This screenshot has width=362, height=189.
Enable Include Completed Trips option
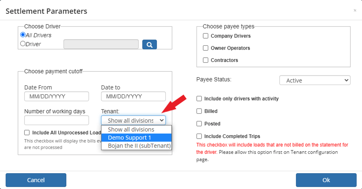[199, 136]
